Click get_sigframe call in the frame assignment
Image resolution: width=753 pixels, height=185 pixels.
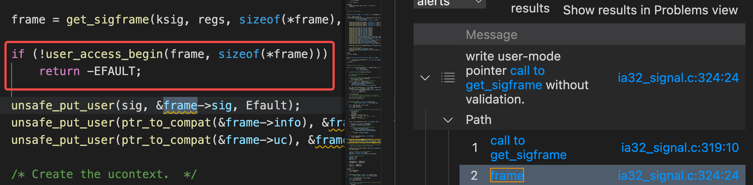pyautogui.click(x=108, y=20)
